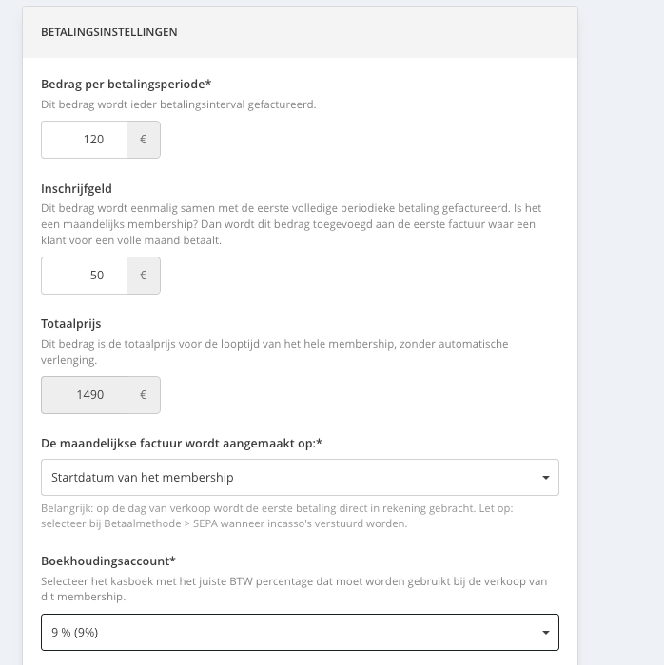Image resolution: width=664 pixels, height=665 pixels.
Task: Click the 'Totaalprijs' field label
Action: click(x=71, y=324)
